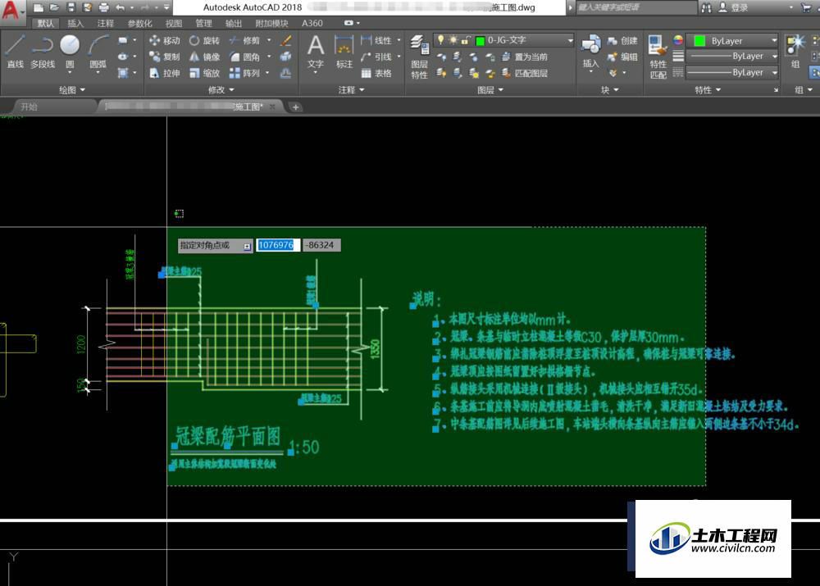The image size is (820, 586).
Task: Select the 多段线 (Polyline) tool
Action: [x=43, y=52]
